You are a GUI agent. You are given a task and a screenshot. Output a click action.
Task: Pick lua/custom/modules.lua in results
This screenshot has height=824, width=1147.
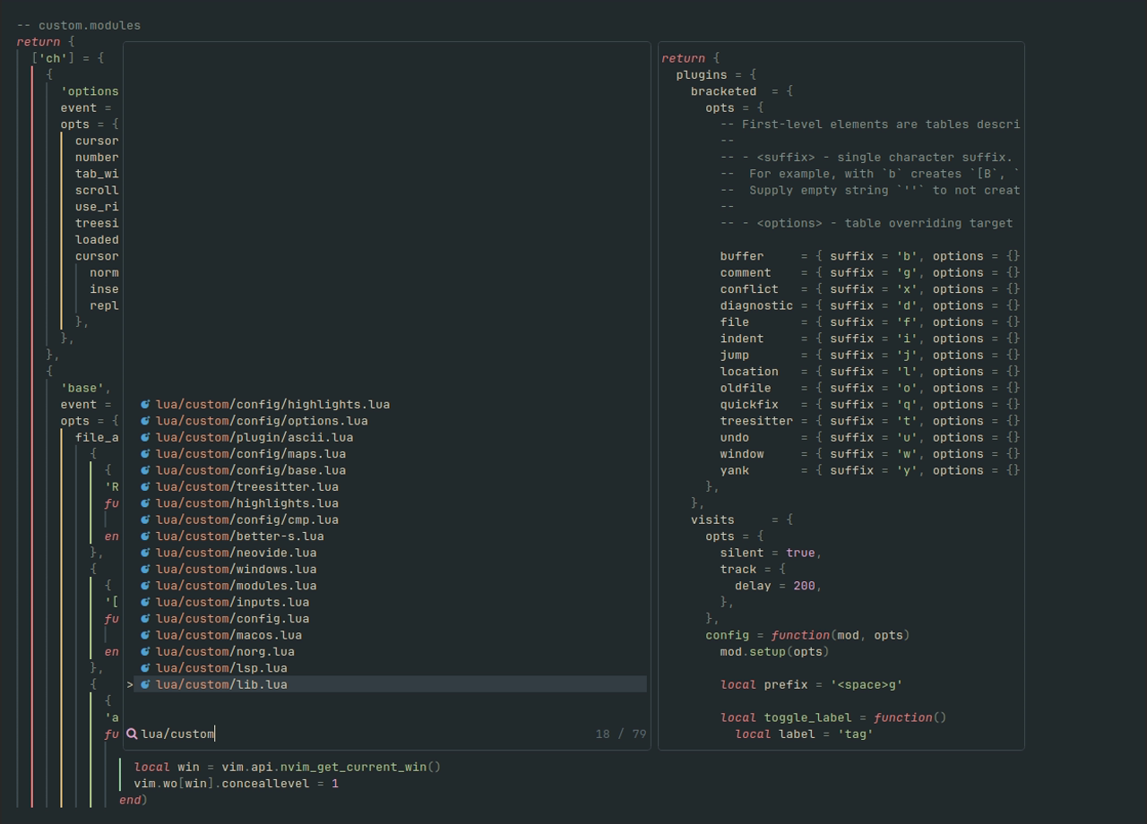click(x=237, y=586)
